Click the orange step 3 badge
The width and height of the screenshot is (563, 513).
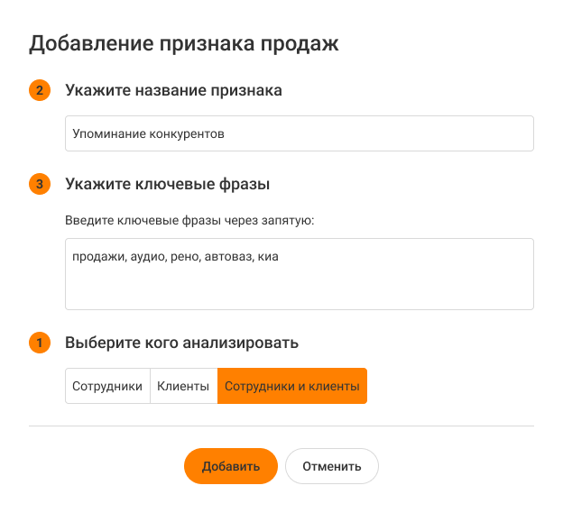pyautogui.click(x=40, y=185)
